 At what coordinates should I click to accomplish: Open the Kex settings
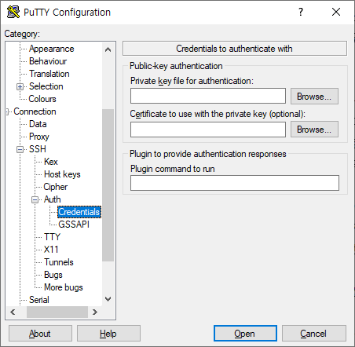[x=51, y=162]
